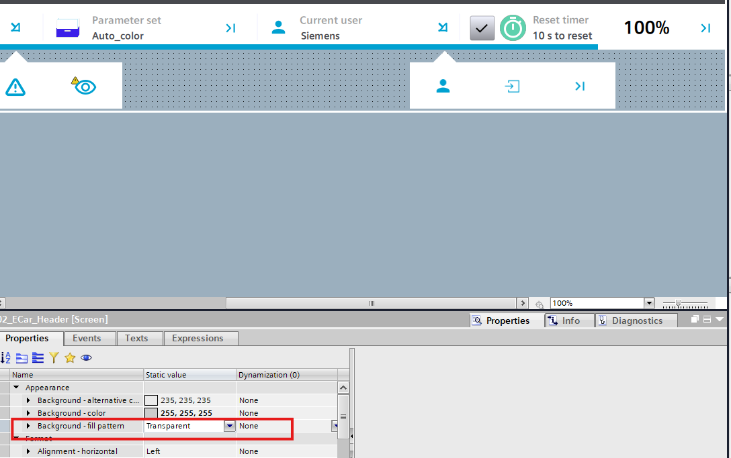Image resolution: width=731 pixels, height=458 pixels.
Task: Toggle the checkmark button beside the timer
Action: (482, 28)
